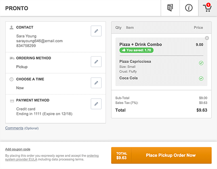
Task: Click the info circle icon
Action: 189,8
